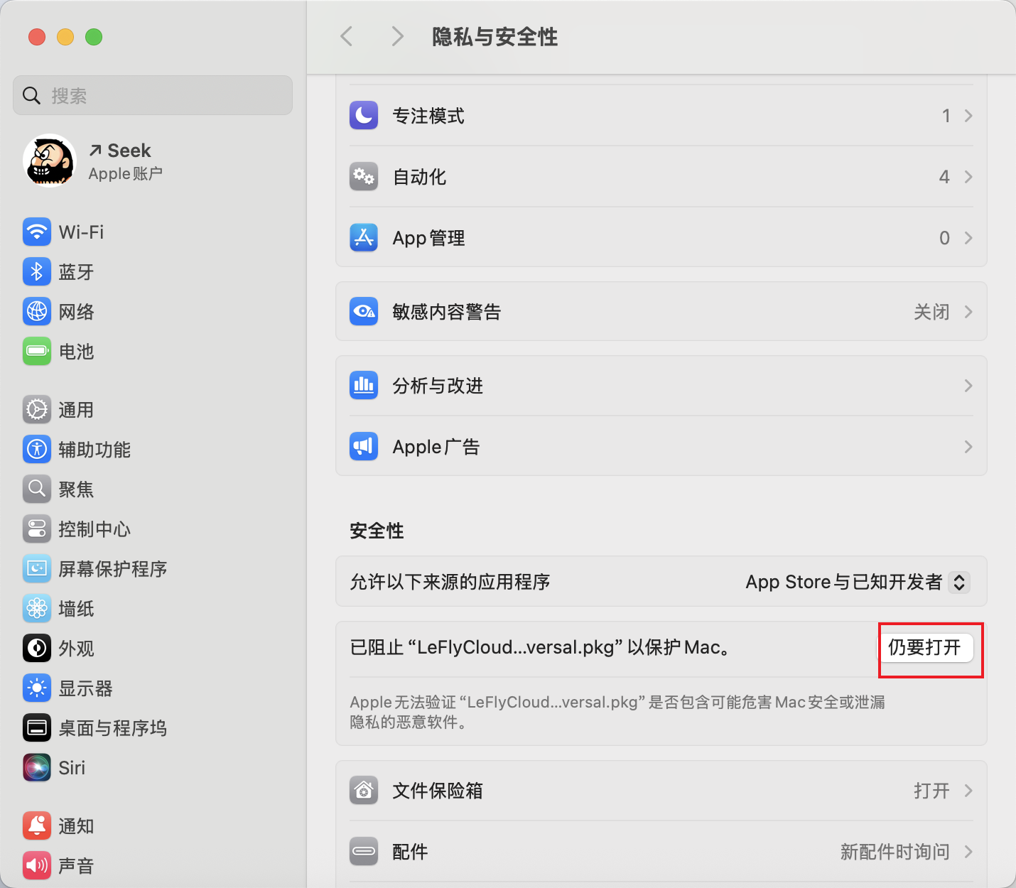The width and height of the screenshot is (1016, 888).
Task: Expand 敏感内容警告 row chevron
Action: pos(968,312)
